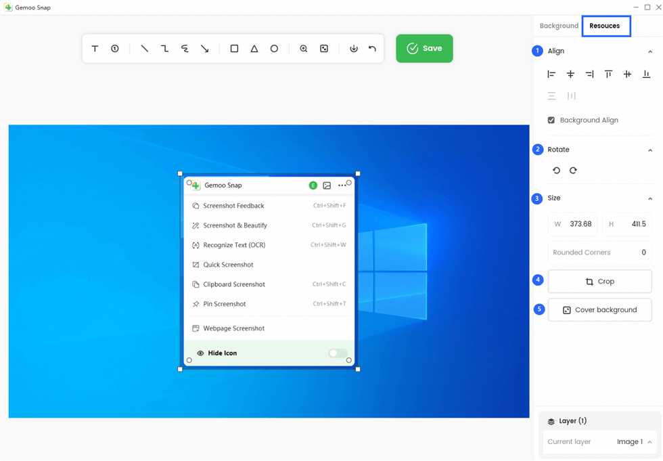Select the rectangle shape tool

pyautogui.click(x=234, y=49)
